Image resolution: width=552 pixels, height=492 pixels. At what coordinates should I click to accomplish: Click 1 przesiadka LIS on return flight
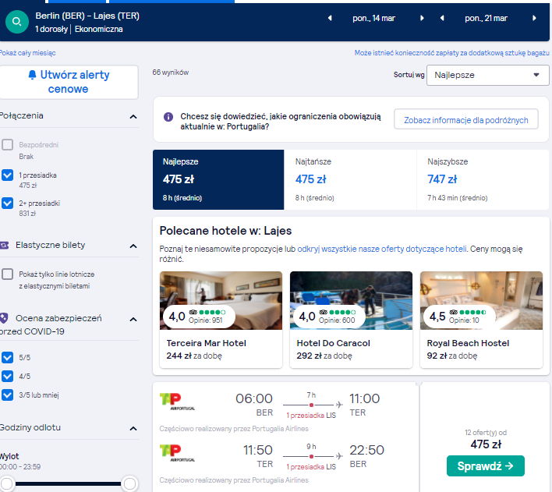tap(311, 467)
